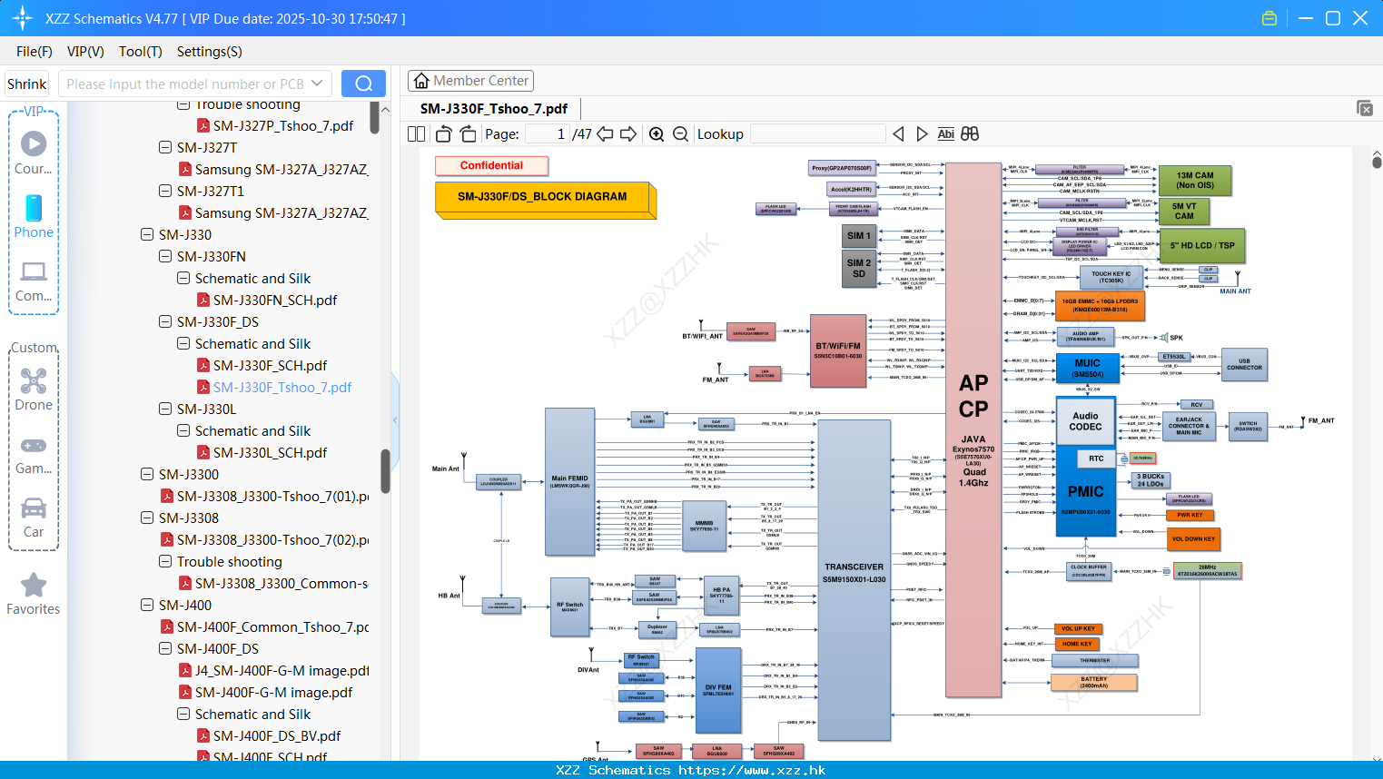Open model number dropdown arrow
The width and height of the screenshot is (1383, 779).
(x=317, y=84)
